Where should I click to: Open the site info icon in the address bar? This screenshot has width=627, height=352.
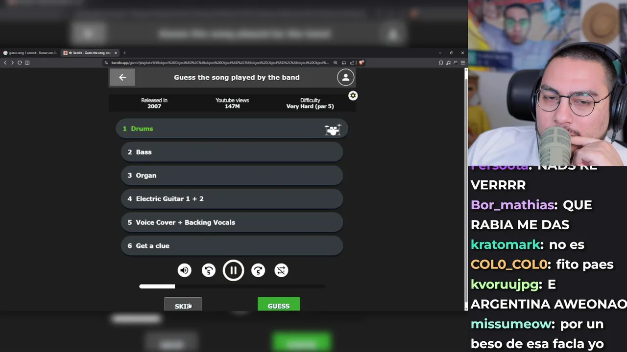106,63
